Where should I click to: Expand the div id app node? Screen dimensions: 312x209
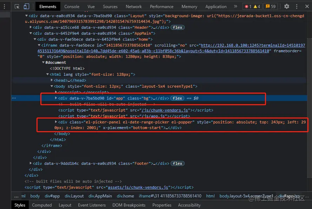pos(56,98)
